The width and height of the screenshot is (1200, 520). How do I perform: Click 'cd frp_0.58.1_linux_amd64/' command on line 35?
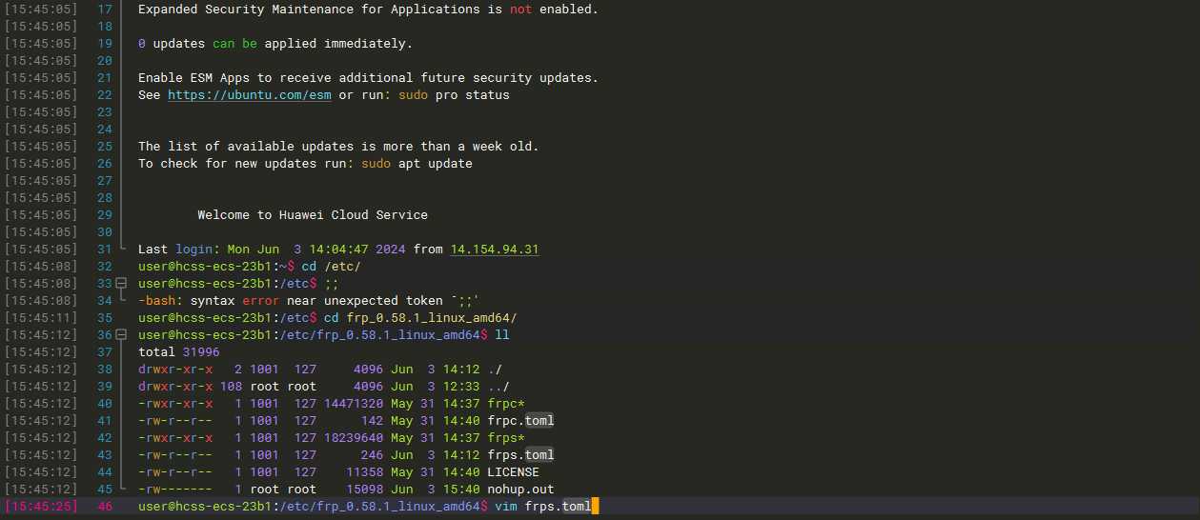(420, 318)
